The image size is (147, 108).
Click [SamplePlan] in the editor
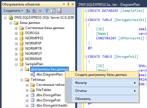132,11
